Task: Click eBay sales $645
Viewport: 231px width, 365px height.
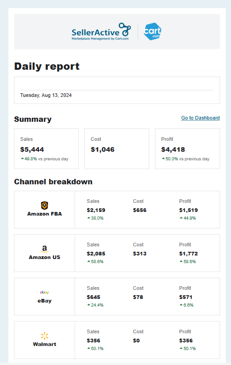Action: click(93, 297)
